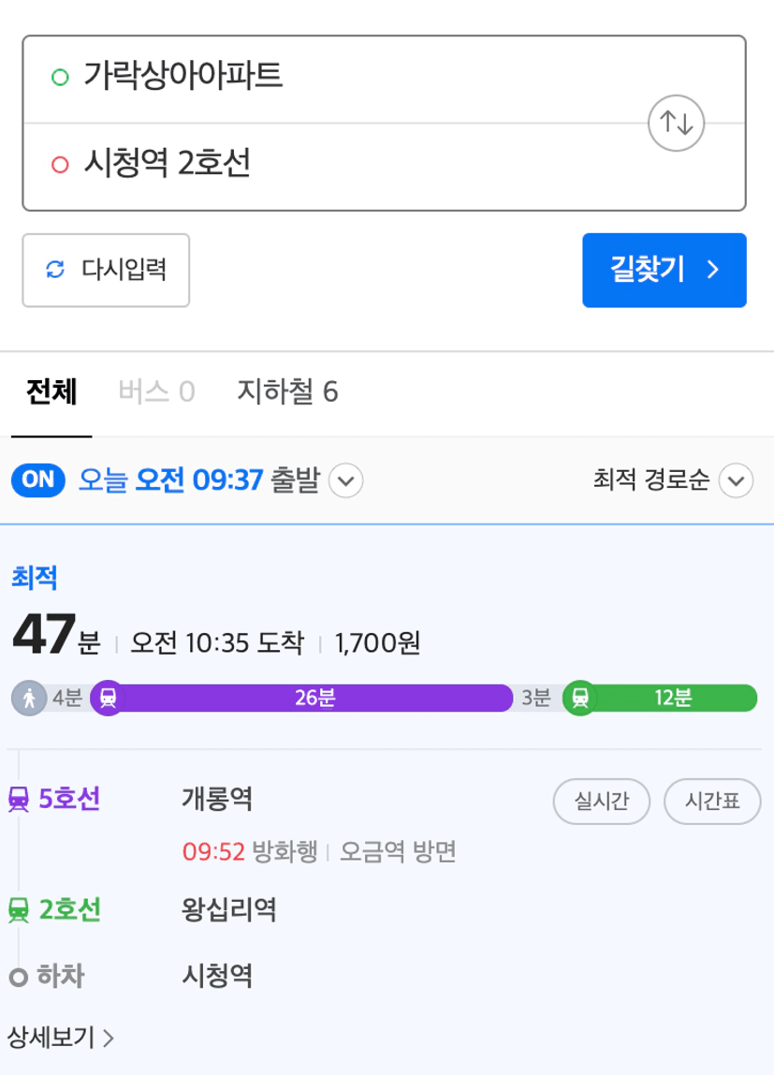Swap origin and destination with arrows icon
Viewport: 774px width, 1075px height.
pyautogui.click(x=676, y=124)
